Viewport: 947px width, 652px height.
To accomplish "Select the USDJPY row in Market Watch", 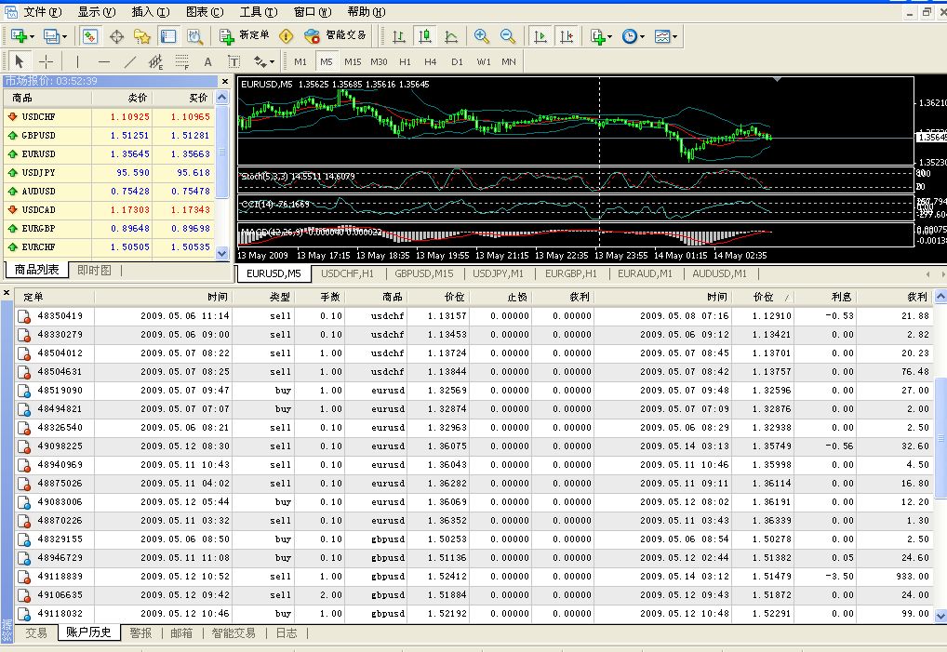I will coord(109,173).
